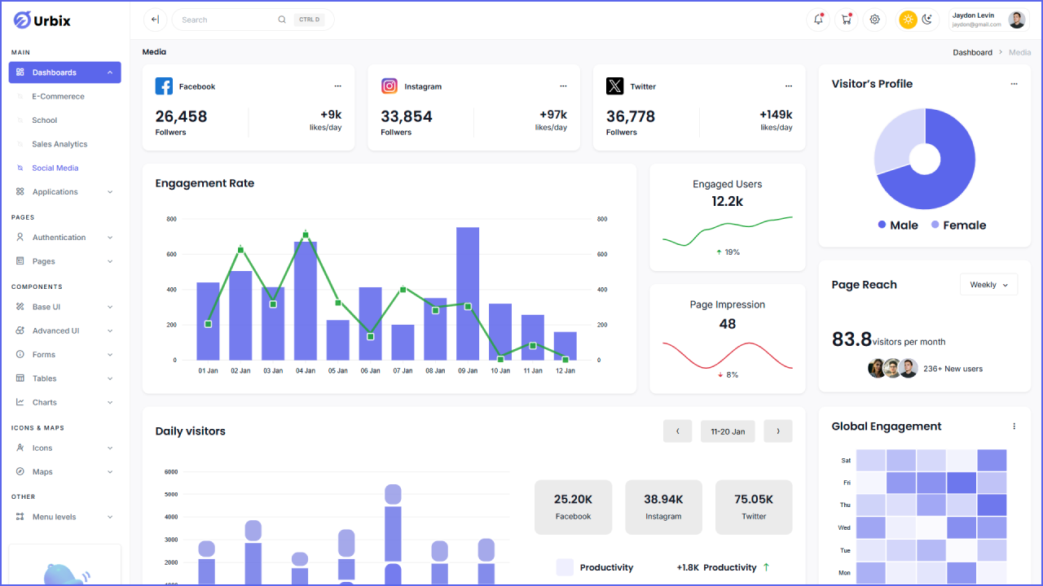
Task: Open the Facebook card options with the ellipsis
Action: [x=337, y=85]
